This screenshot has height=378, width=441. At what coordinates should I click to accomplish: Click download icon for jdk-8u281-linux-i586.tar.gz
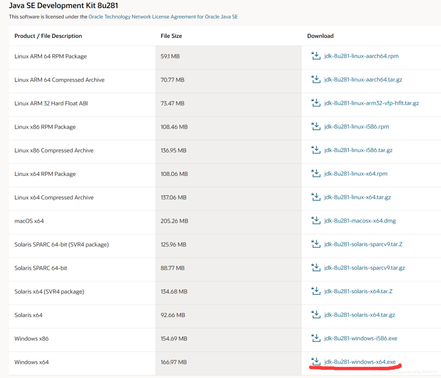[316, 150]
